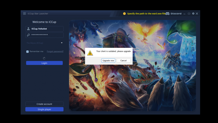Image resolution: width=218 pixels, height=123 pixels.
Task: Click the iCCup Star Launcher title text
Action: [x=38, y=14]
